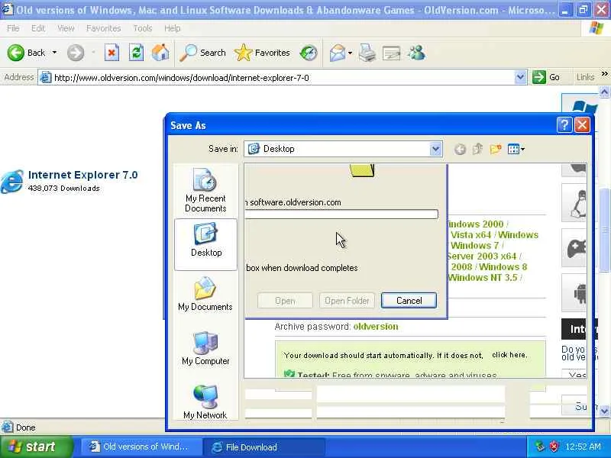The height and width of the screenshot is (458, 611).
Task: Open the History clock icon
Action: (x=309, y=53)
